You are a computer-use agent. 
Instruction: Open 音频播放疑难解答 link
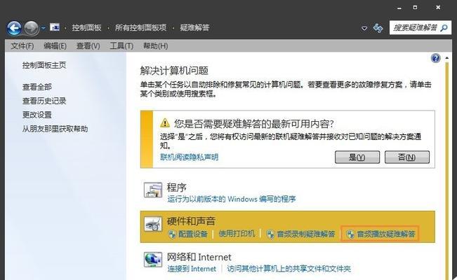tap(386, 234)
